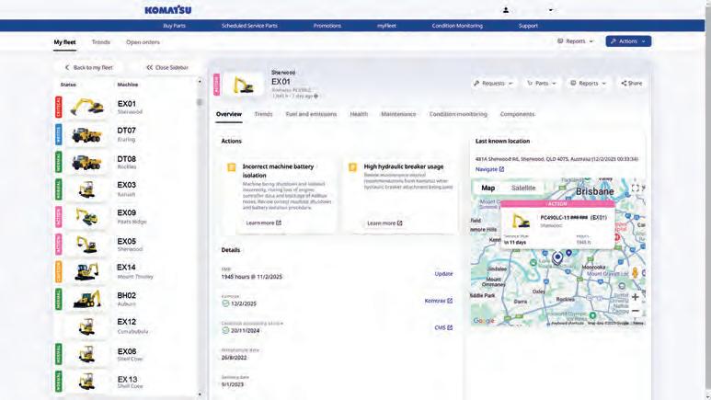Image resolution: width=711 pixels, height=400 pixels.
Task: Open the top Reports dropdown beside Actions
Action: tap(575, 41)
